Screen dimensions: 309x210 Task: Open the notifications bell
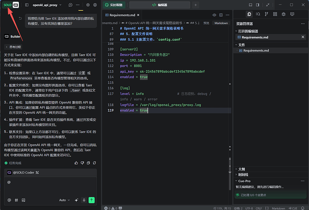(302, 208)
